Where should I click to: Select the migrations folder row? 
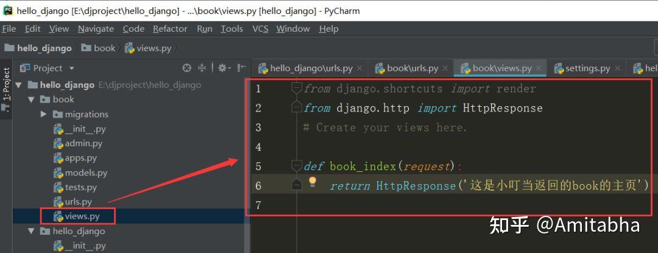[x=80, y=115]
